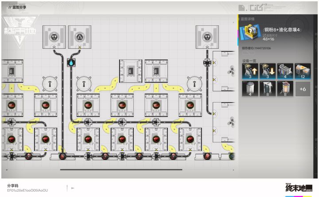Expand the +6 more equipment tile
This screenshot has width=319, height=197.
[x=303, y=89]
